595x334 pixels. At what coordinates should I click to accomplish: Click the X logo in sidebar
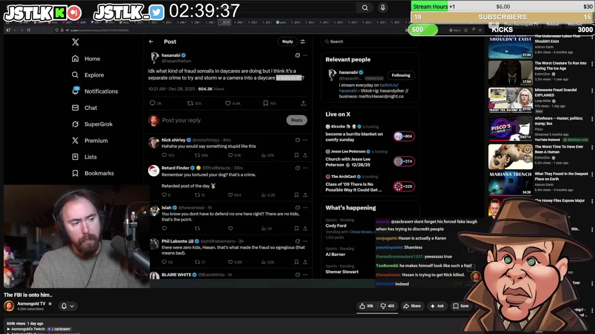tap(75, 42)
